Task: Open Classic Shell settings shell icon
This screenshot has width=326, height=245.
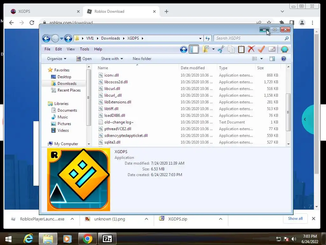Action: pyautogui.click(x=284, y=49)
